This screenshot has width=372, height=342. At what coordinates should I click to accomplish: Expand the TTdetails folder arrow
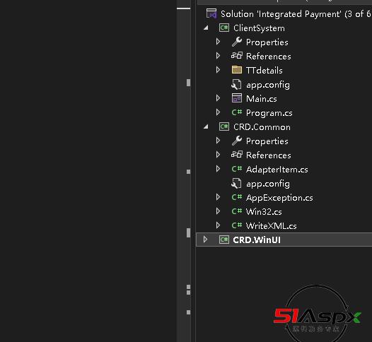218,70
